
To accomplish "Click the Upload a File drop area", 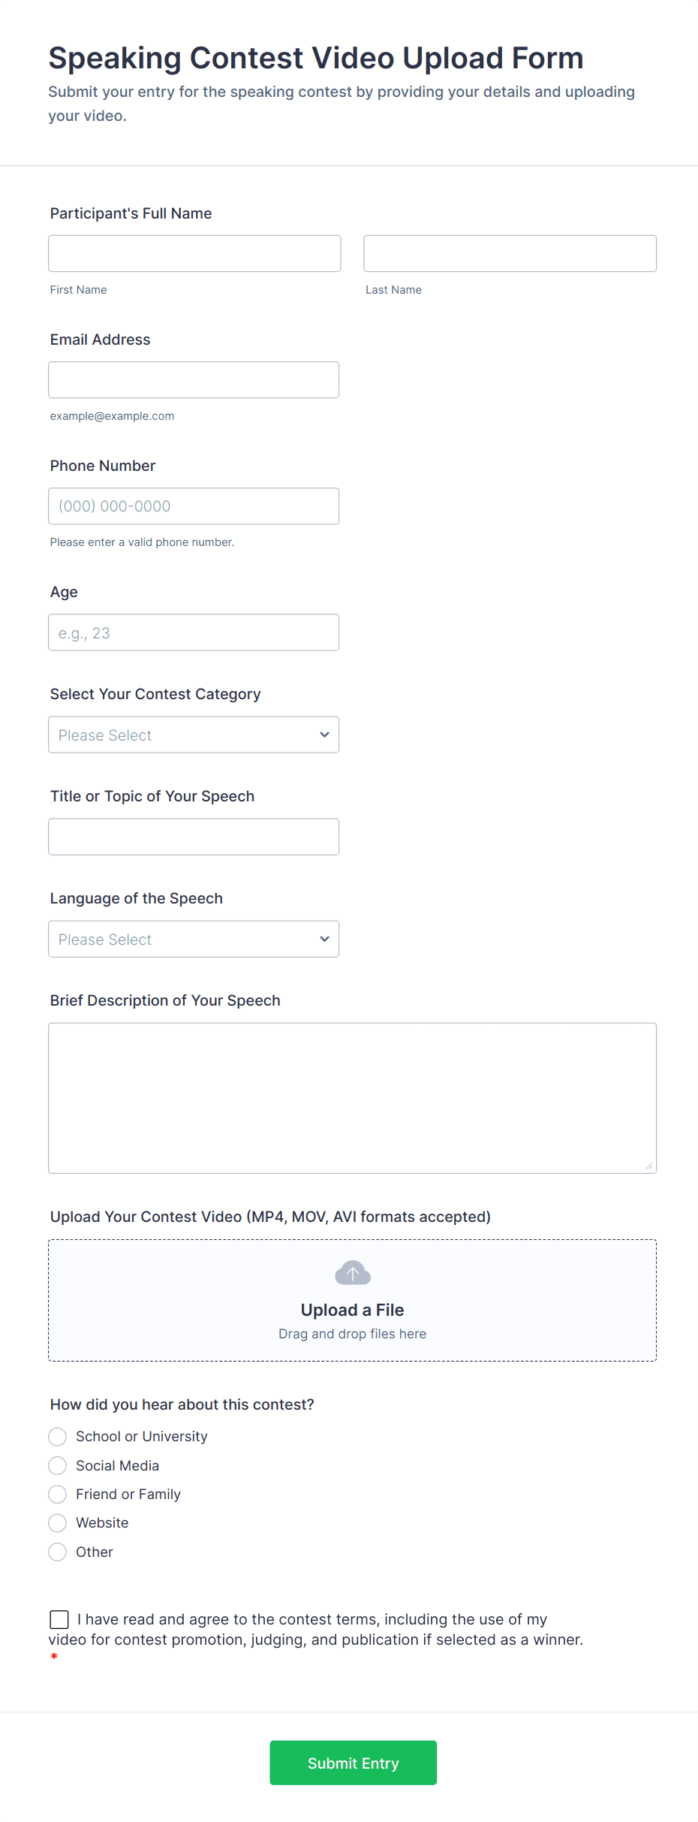I will click(352, 1300).
